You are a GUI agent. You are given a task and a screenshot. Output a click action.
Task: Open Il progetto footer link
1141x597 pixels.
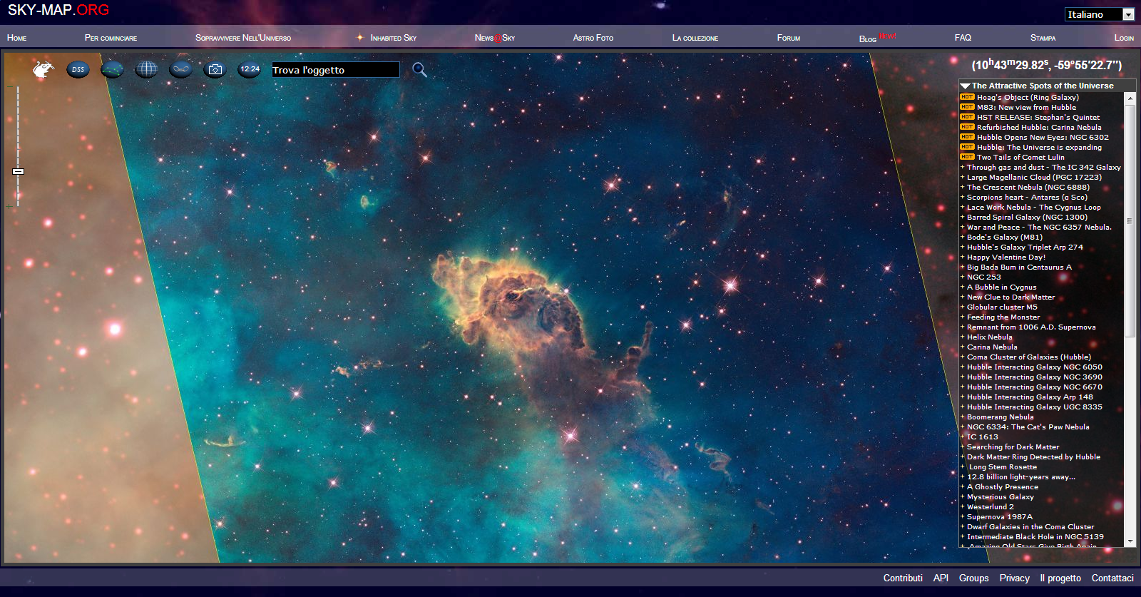[x=1060, y=578]
